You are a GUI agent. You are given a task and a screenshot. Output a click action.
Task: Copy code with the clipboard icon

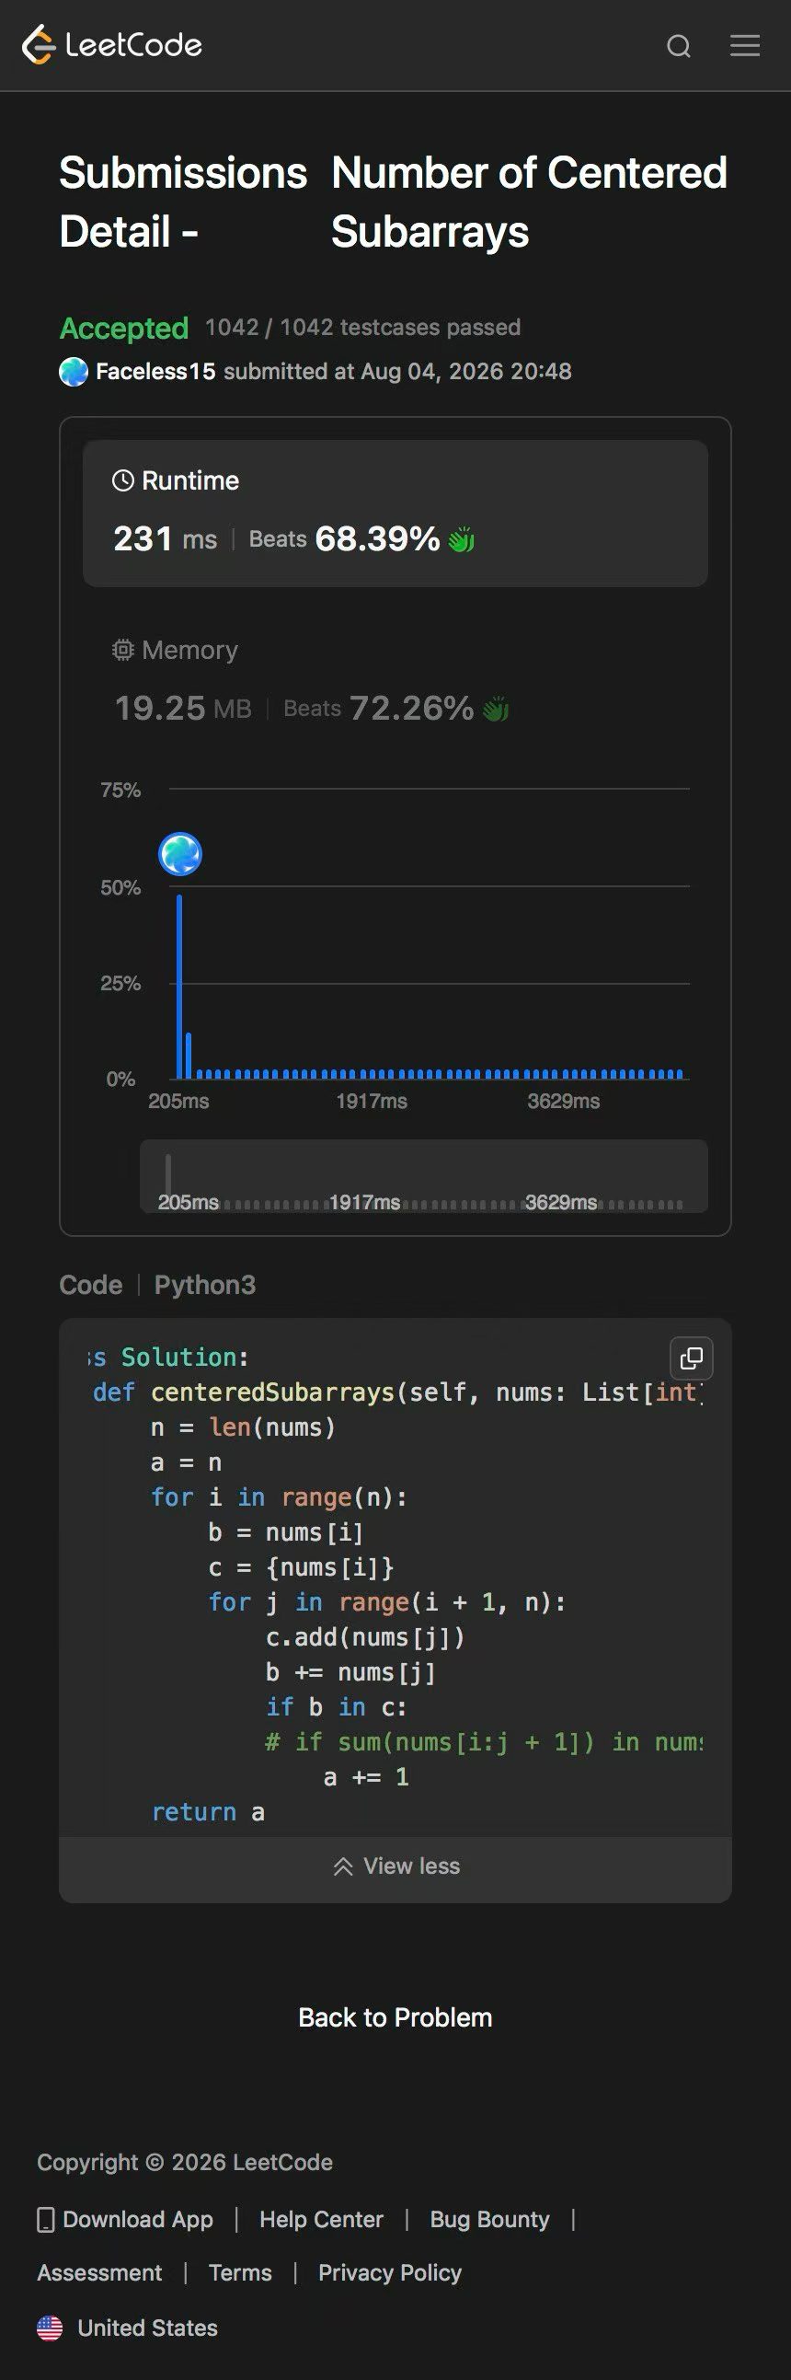click(691, 1358)
